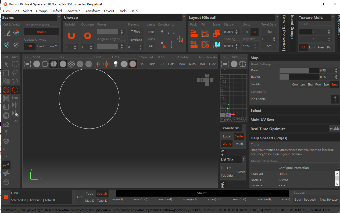This screenshot has height=213, width=340.
Task: Switch the transform space to World
Action: pos(227,144)
